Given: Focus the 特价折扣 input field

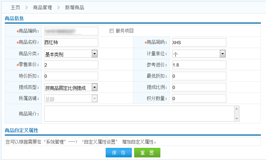Looking at the screenshot, I should click(x=71, y=76).
